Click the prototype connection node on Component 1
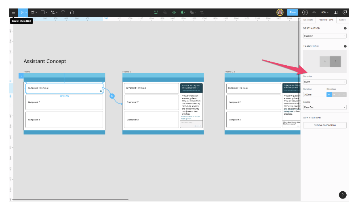The image size is (358, 207). pos(103,88)
